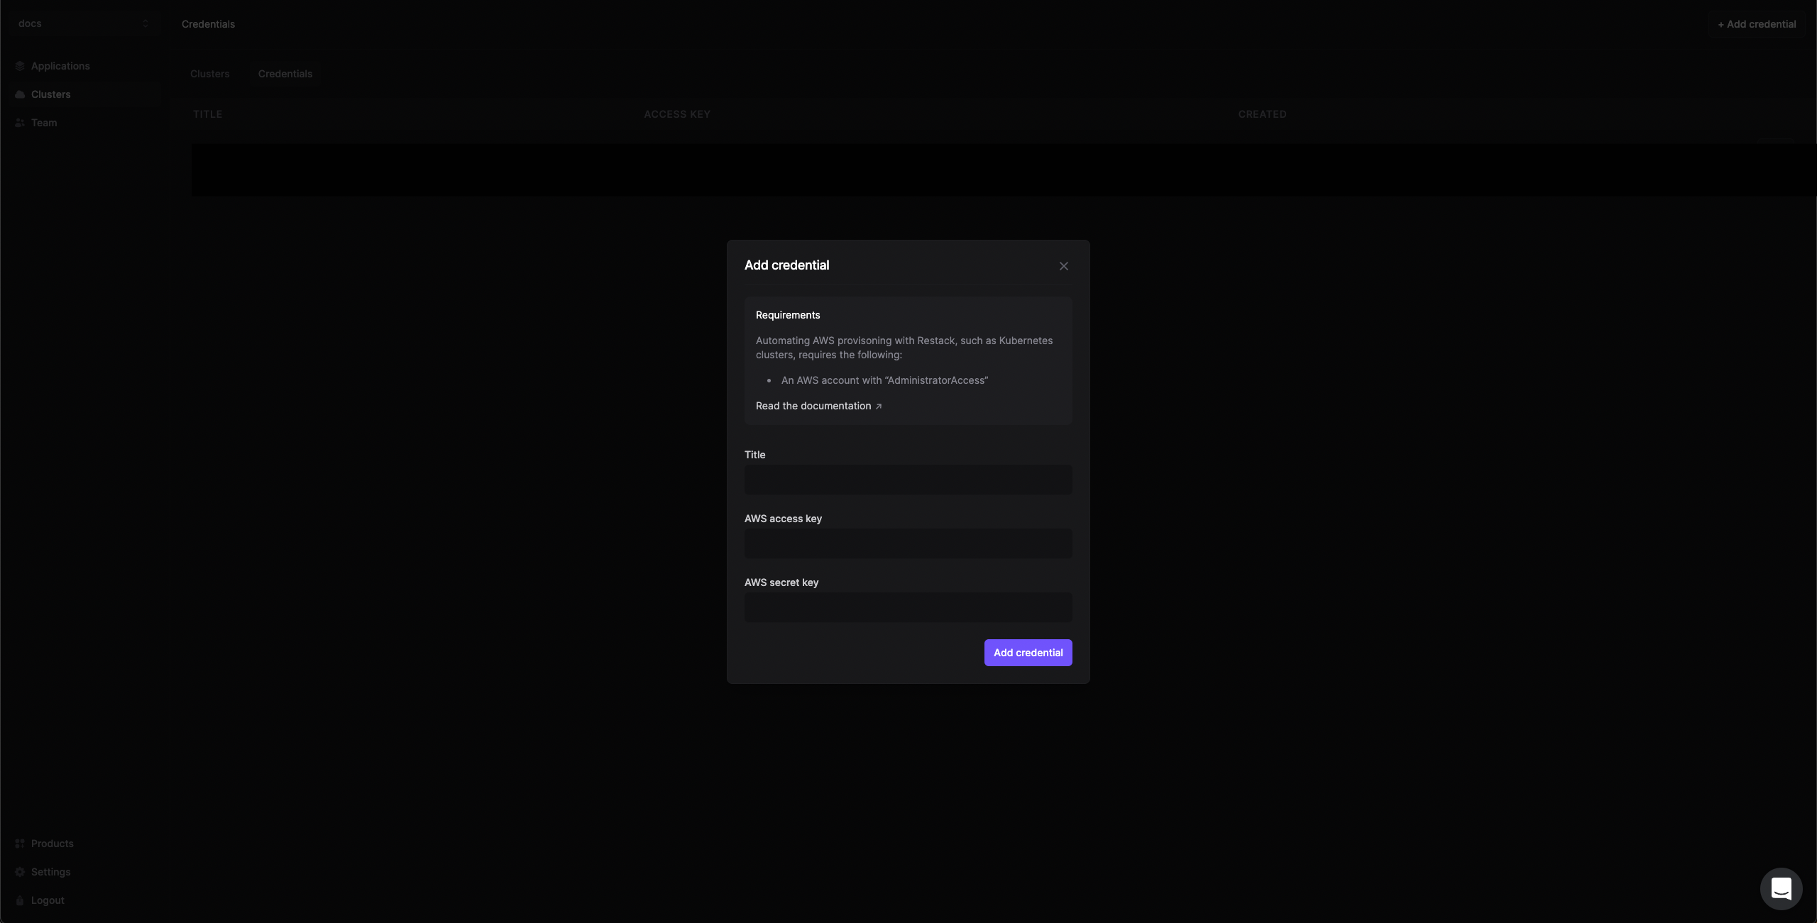Switch to the Credentials tab
Viewport: 1817px width, 923px height.
point(285,73)
